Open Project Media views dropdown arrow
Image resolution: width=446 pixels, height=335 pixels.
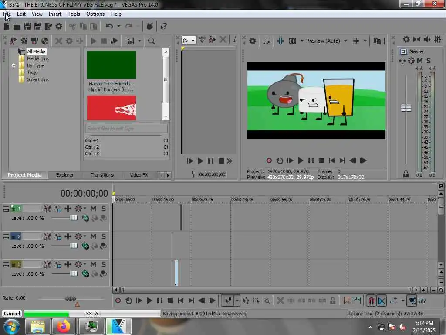pyautogui.click(x=139, y=41)
